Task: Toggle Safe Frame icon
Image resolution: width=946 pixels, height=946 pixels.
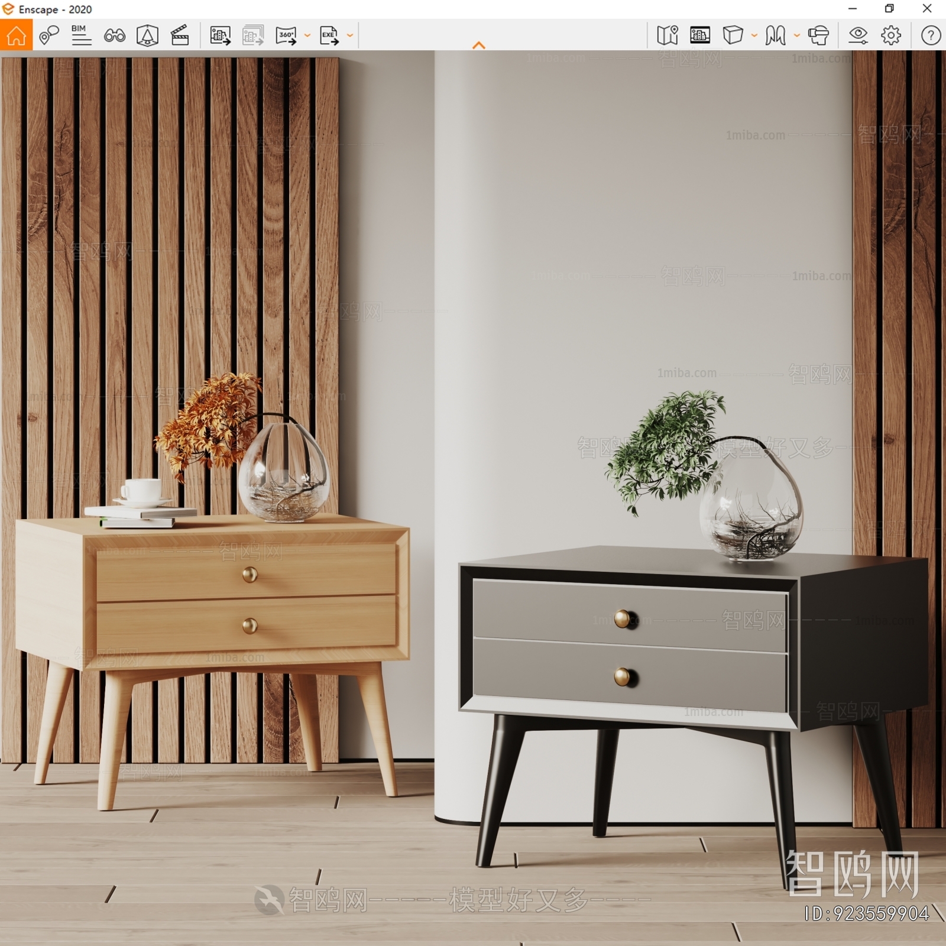Action: point(147,35)
